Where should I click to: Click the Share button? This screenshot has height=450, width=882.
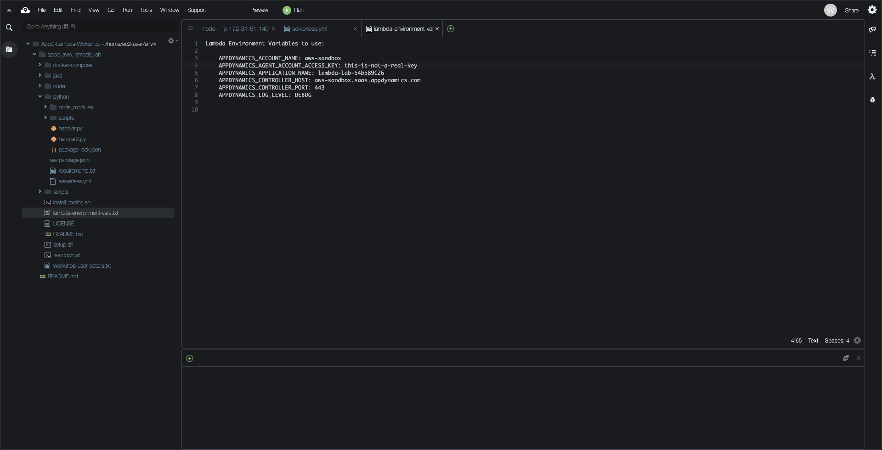[851, 10]
